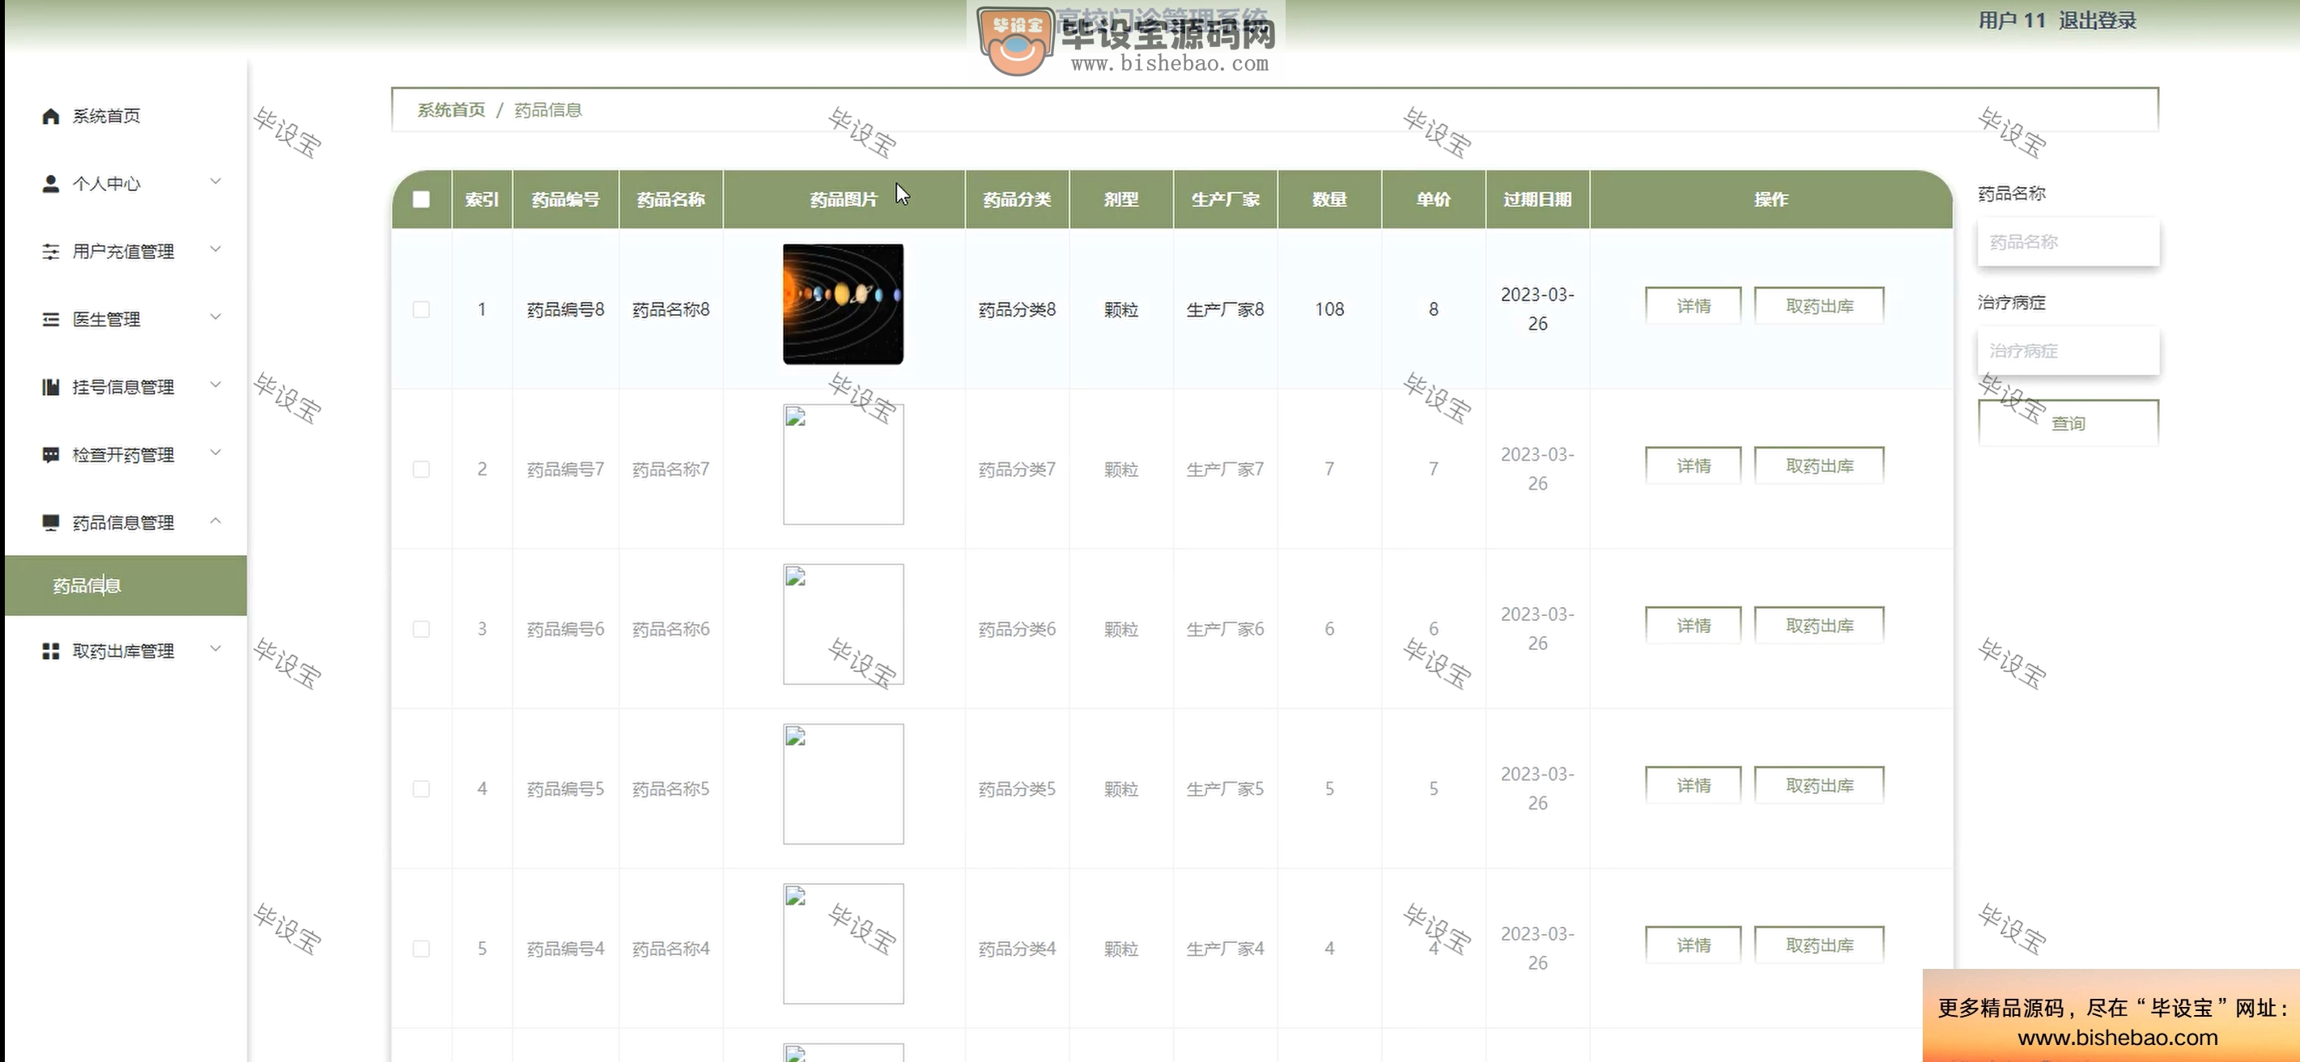Click the person icon for 个人中心
The image size is (2300, 1062).
tap(51, 184)
